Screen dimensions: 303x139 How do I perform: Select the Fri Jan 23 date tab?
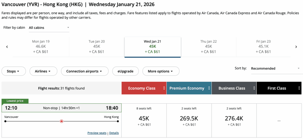pyautogui.click(x=264, y=47)
